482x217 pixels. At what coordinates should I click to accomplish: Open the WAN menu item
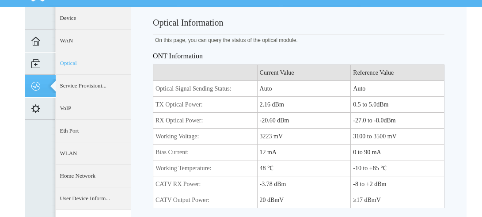click(66, 41)
